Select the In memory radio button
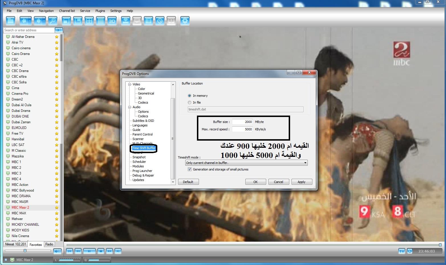 pos(190,96)
